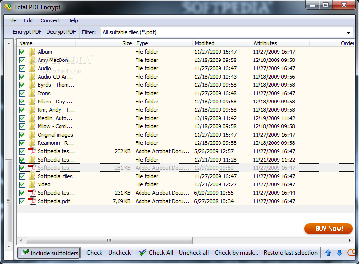Click the Amy MacDon... folder icon
The image size is (359, 264).
pos(32,60)
